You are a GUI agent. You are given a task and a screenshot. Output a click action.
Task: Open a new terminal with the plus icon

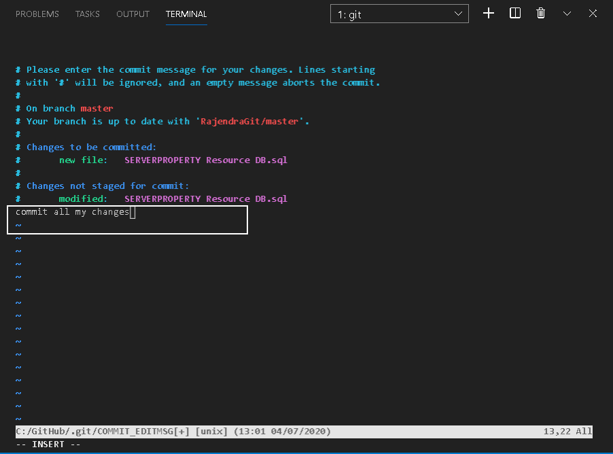pos(489,14)
